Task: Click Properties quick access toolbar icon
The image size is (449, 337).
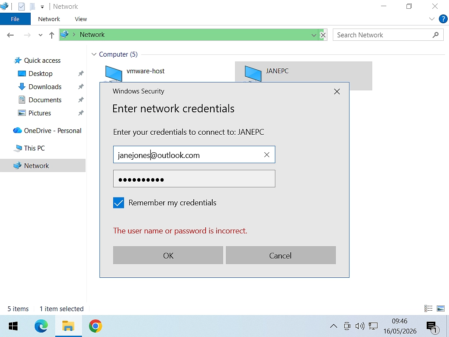Action: coord(21,6)
